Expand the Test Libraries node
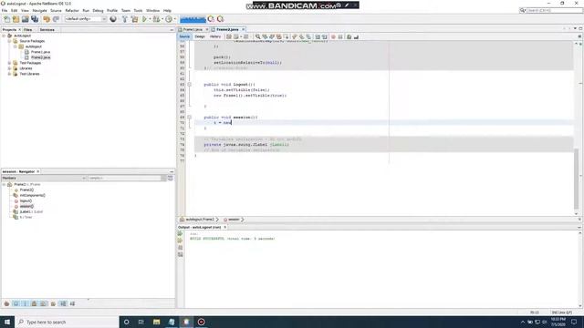 pyautogui.click(x=10, y=74)
